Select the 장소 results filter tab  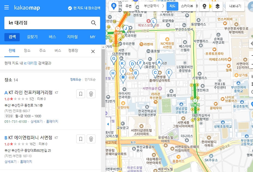(27, 51)
